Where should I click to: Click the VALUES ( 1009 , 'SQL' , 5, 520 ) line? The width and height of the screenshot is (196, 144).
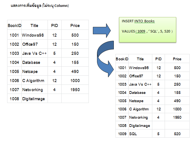pos(147,31)
